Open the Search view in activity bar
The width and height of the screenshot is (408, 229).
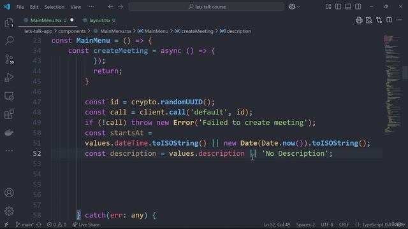point(9,41)
